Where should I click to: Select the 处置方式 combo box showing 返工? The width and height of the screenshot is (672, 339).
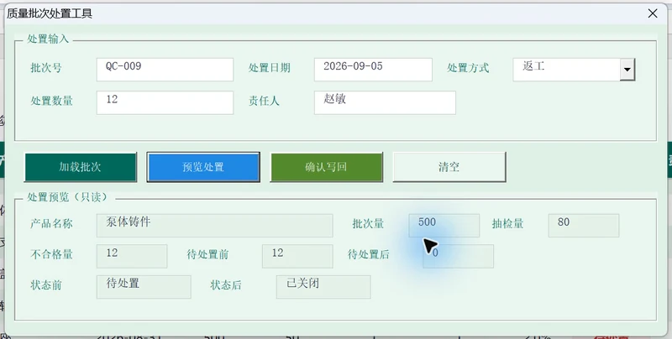coord(574,70)
